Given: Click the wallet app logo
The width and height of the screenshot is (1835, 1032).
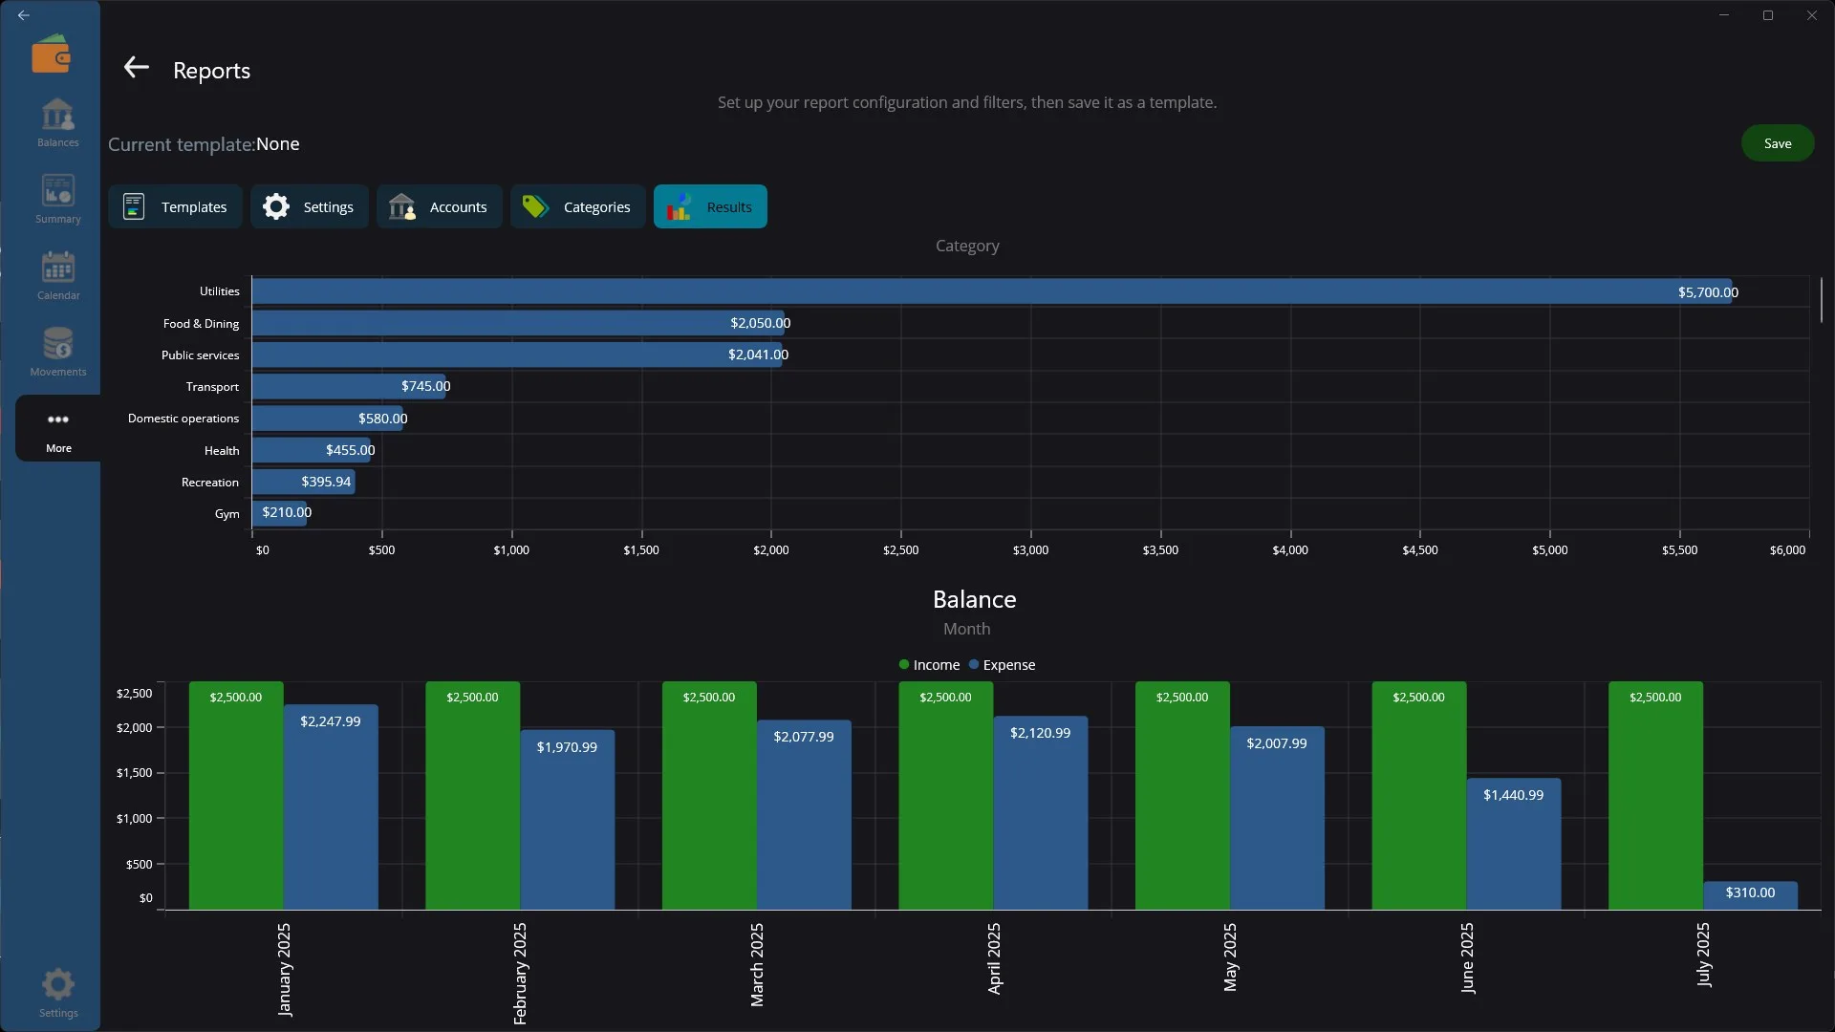Looking at the screenshot, I should click(51, 54).
